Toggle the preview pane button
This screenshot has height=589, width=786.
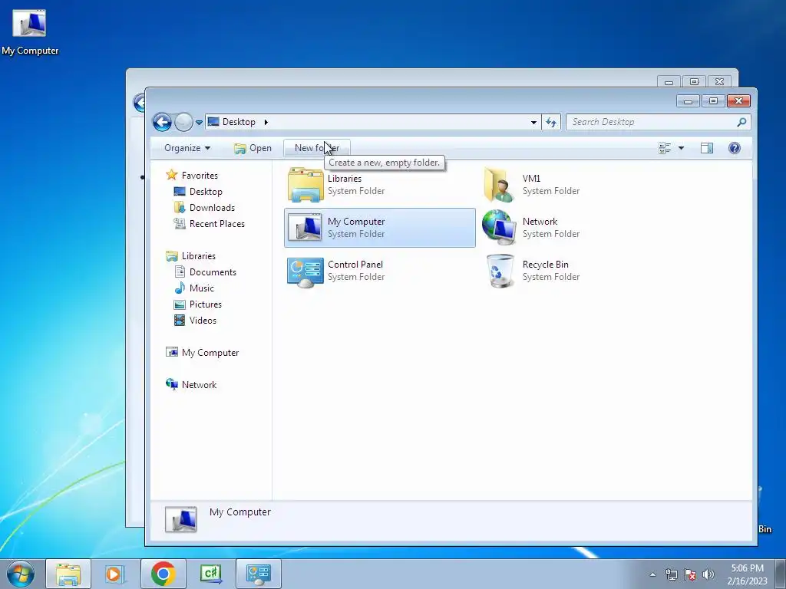707,148
